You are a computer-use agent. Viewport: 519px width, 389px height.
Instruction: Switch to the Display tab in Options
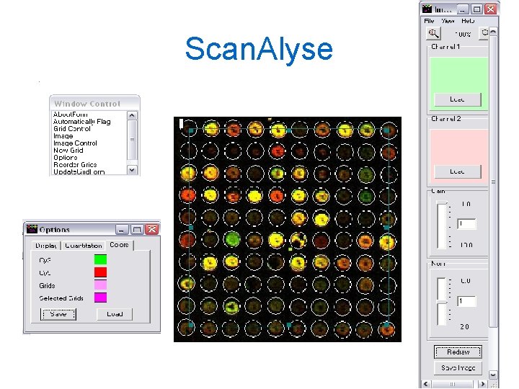tap(46, 246)
